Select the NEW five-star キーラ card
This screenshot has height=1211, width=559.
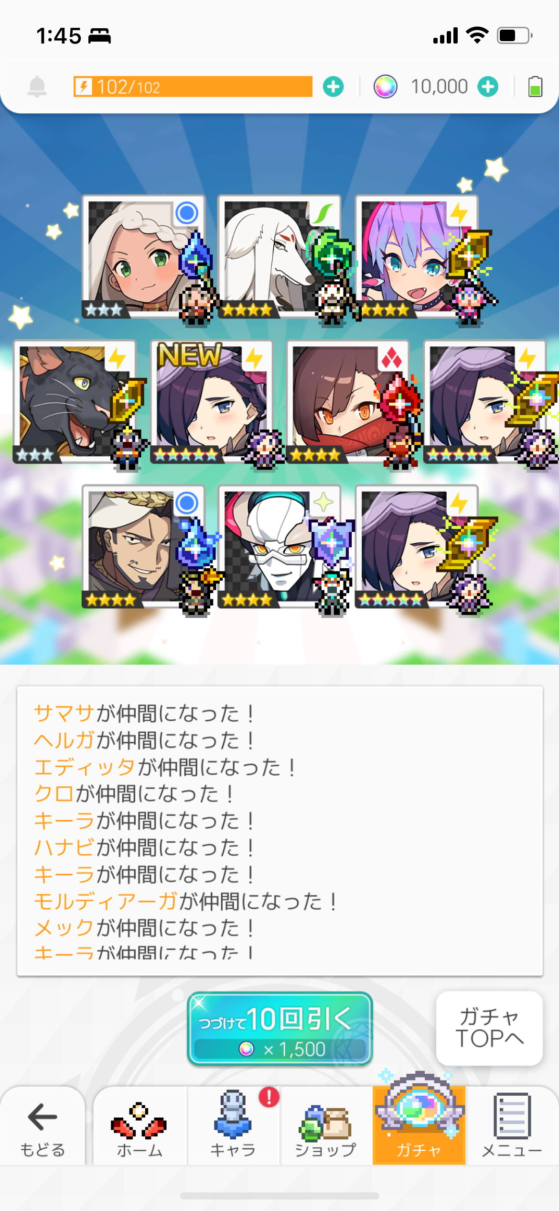211,402
